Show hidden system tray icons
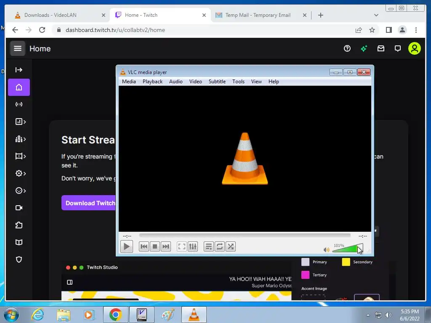This screenshot has width=431, height=323. [x=368, y=315]
